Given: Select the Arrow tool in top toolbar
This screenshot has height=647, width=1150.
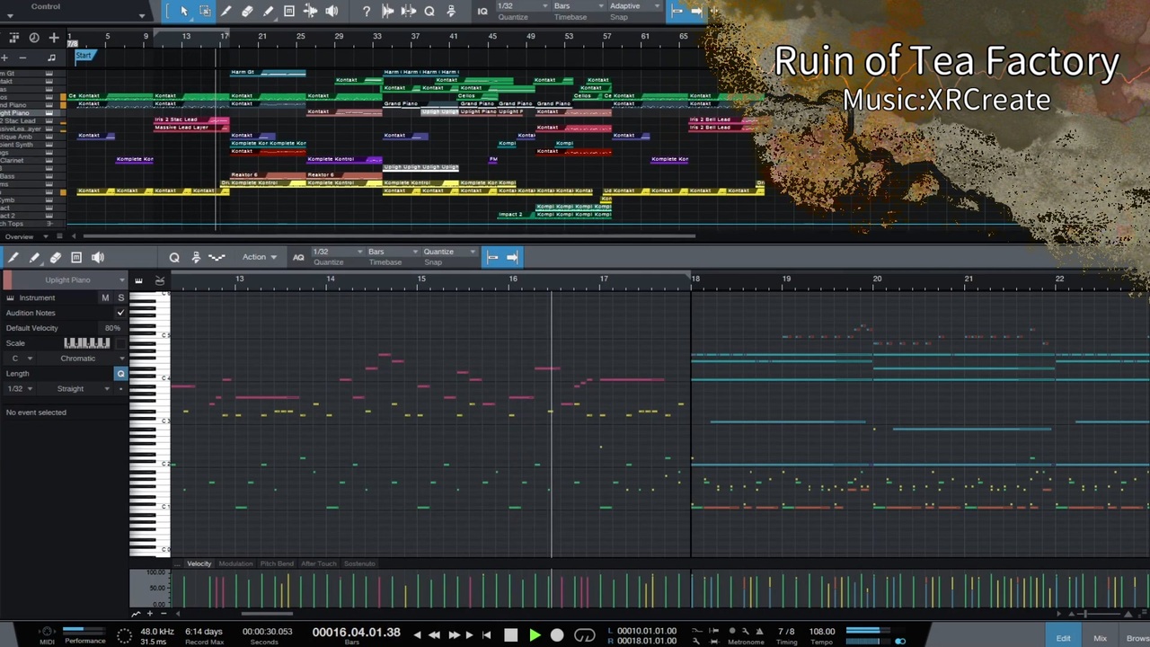Looking at the screenshot, I should click(x=184, y=11).
